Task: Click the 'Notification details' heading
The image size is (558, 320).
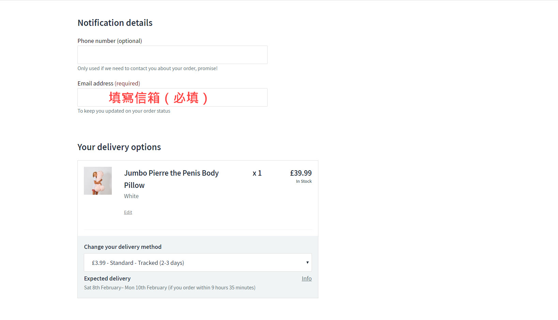Action: [115, 23]
